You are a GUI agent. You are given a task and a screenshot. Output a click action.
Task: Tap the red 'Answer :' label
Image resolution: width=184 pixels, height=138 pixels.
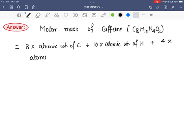click(16, 27)
